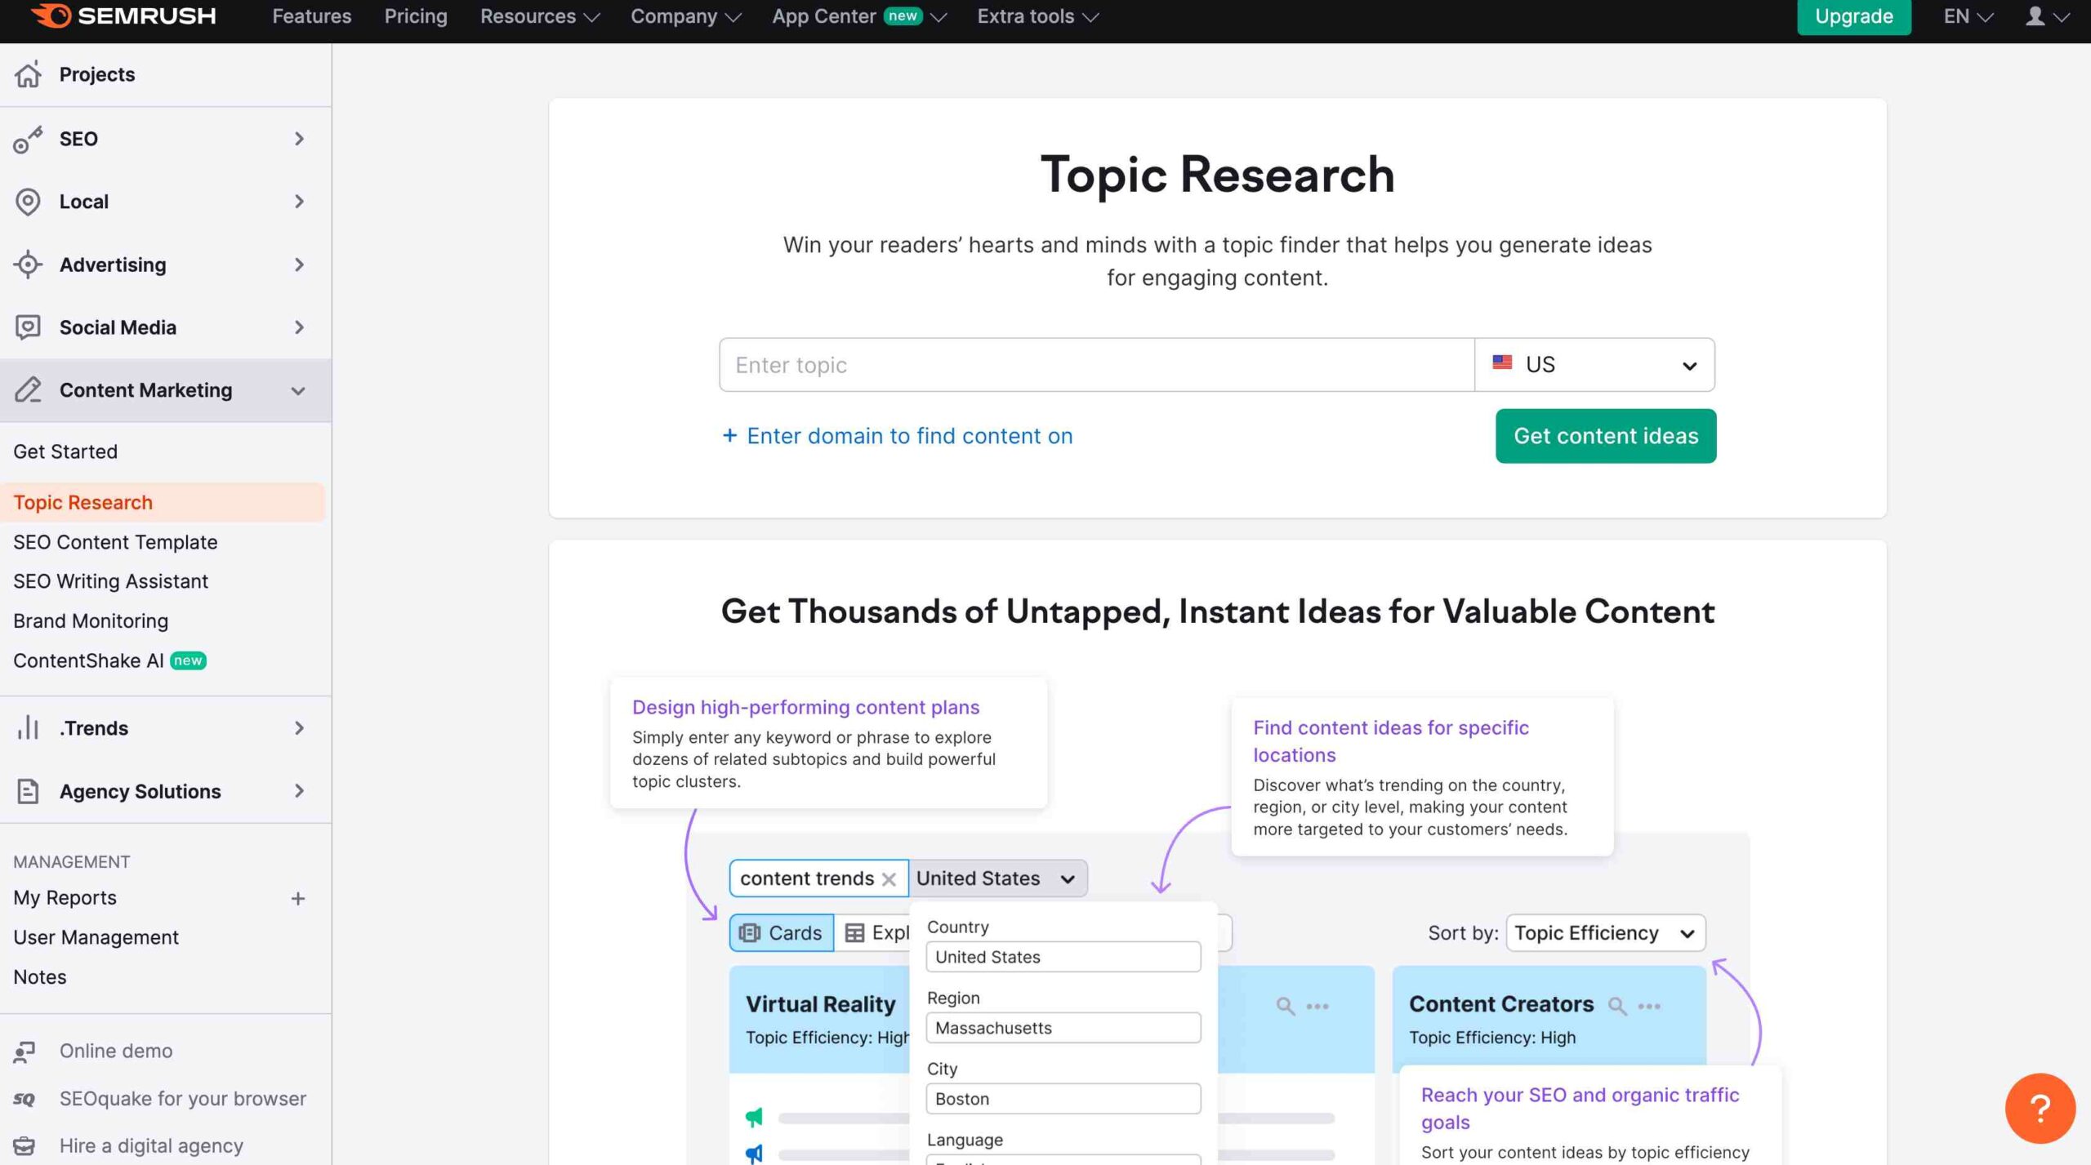Open the Topic Efficiency sort dropdown
Image resolution: width=2091 pixels, height=1165 pixels.
pos(1606,932)
